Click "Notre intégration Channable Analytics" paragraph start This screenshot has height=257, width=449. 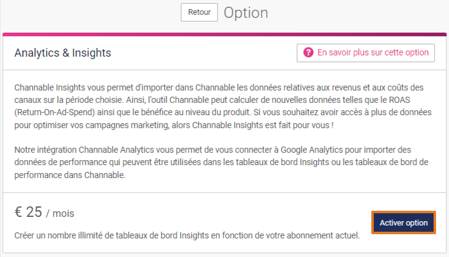tap(84, 150)
